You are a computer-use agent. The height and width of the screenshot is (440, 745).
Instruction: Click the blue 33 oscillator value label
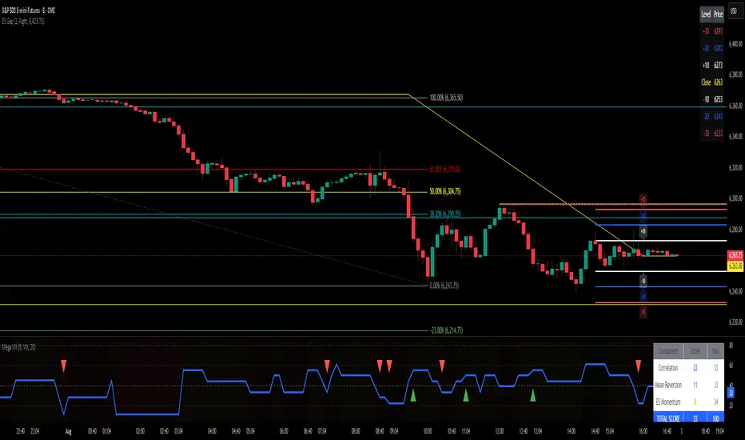tap(731, 394)
